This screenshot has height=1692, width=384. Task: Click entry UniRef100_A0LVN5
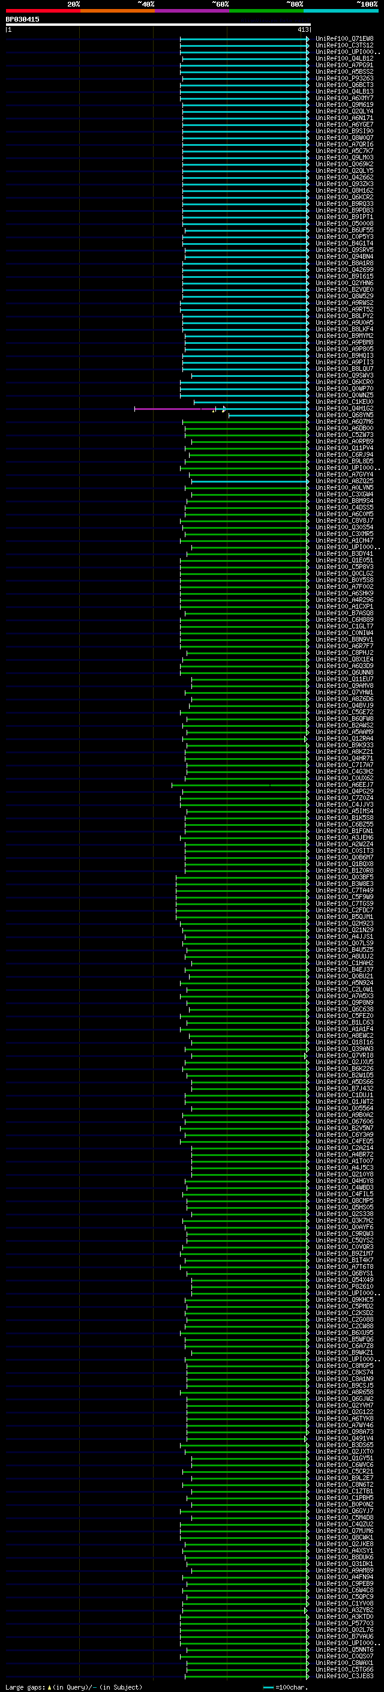point(344,488)
